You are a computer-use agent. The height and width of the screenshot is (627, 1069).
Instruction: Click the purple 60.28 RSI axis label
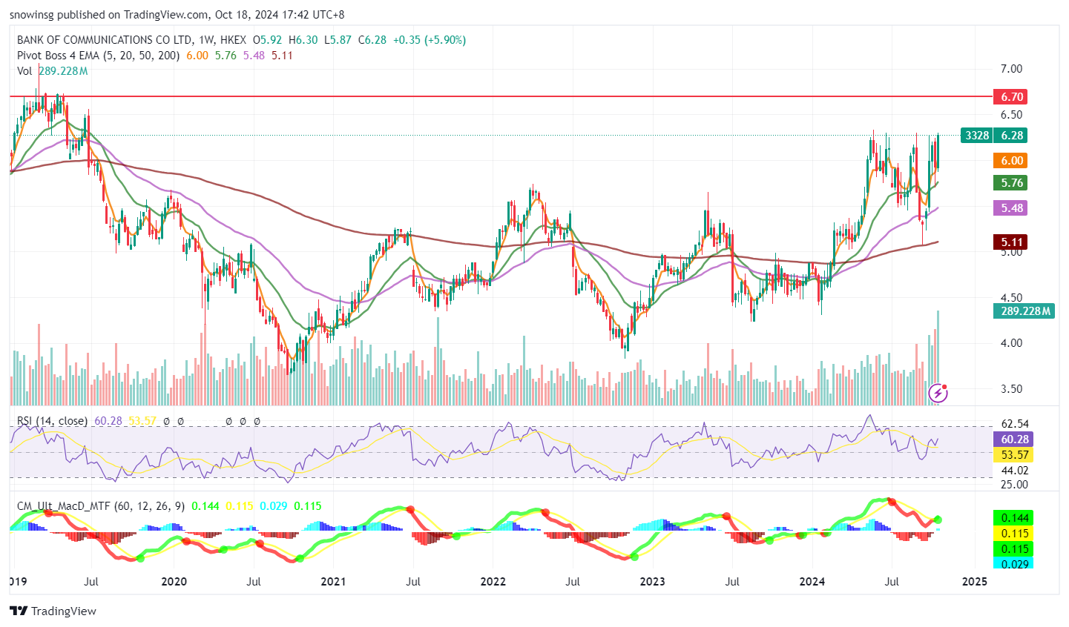[x=1012, y=439]
